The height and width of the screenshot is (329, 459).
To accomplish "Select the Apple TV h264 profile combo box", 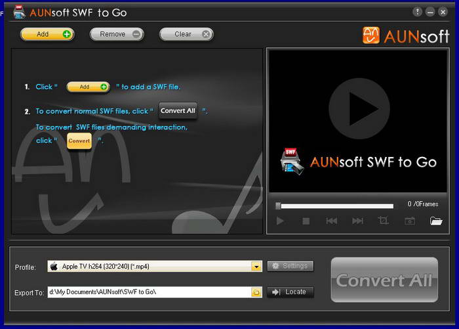I will click(155, 266).
